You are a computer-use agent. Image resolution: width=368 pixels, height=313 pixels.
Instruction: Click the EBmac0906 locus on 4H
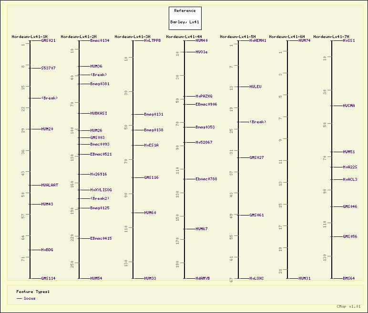coord(206,104)
